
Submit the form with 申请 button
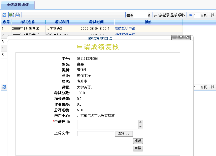[x=138, y=148]
